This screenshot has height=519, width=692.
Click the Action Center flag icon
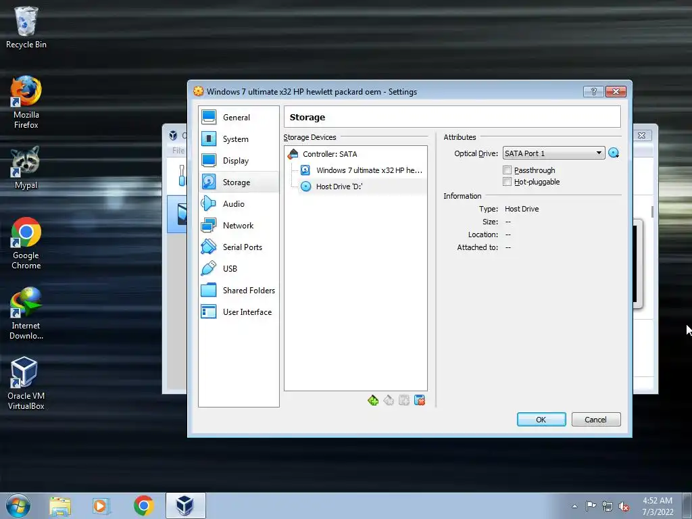point(591,505)
